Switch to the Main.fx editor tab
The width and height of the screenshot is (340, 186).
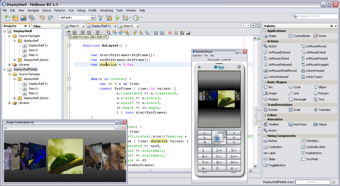74,26
